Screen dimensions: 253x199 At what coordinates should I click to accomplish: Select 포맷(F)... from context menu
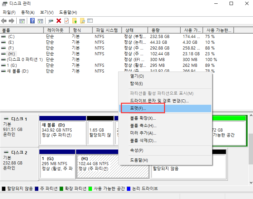coord(165,108)
